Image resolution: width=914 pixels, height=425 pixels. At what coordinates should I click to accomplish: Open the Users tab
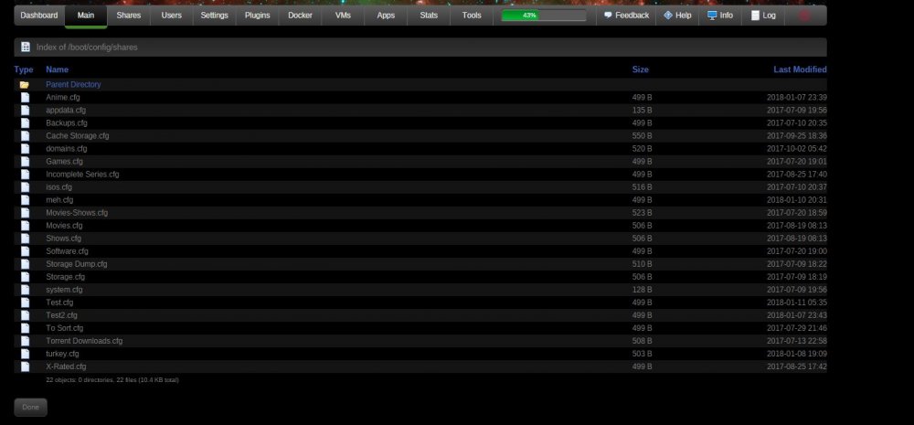point(172,16)
